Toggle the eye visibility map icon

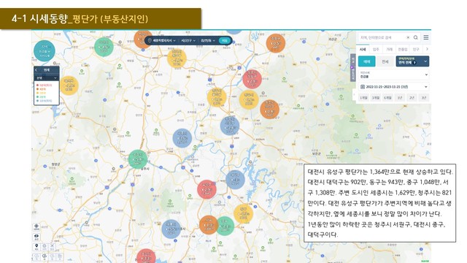36,237
